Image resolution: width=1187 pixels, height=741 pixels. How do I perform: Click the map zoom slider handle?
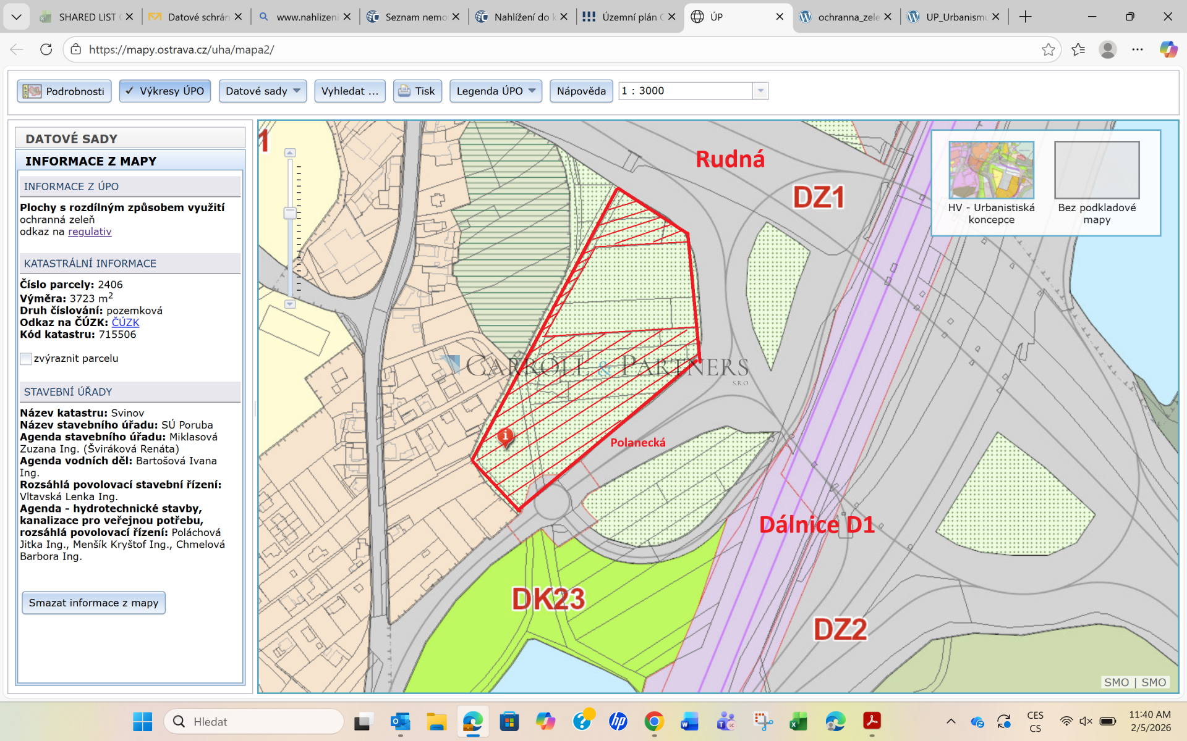click(290, 213)
